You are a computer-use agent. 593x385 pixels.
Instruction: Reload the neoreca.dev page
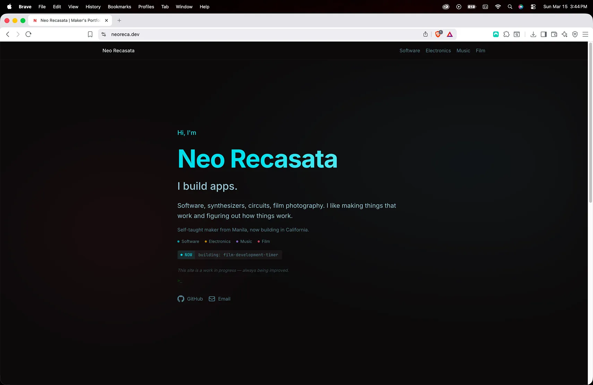click(x=28, y=34)
